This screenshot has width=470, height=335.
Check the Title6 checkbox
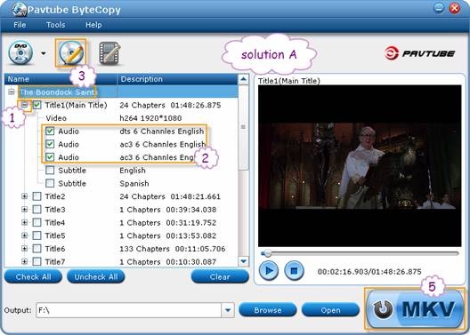36,249
